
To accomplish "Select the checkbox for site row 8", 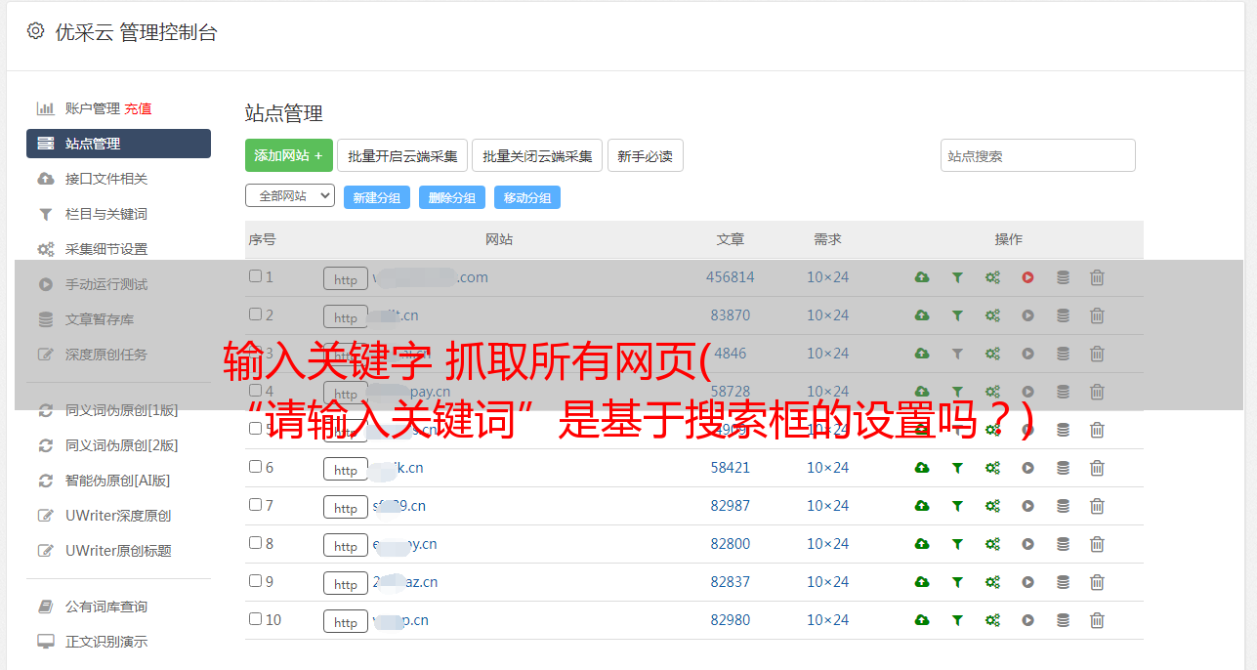I will coord(255,543).
